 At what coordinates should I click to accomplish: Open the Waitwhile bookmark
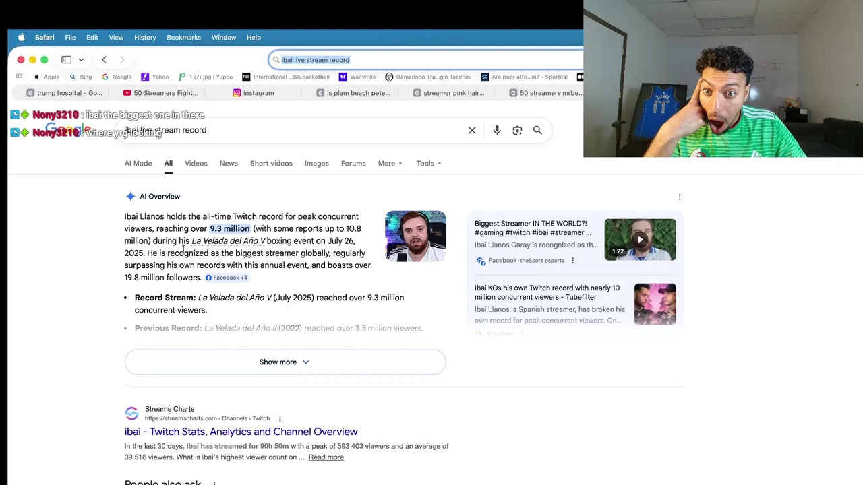pos(357,77)
